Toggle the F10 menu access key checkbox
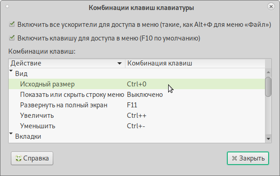 [12, 38]
